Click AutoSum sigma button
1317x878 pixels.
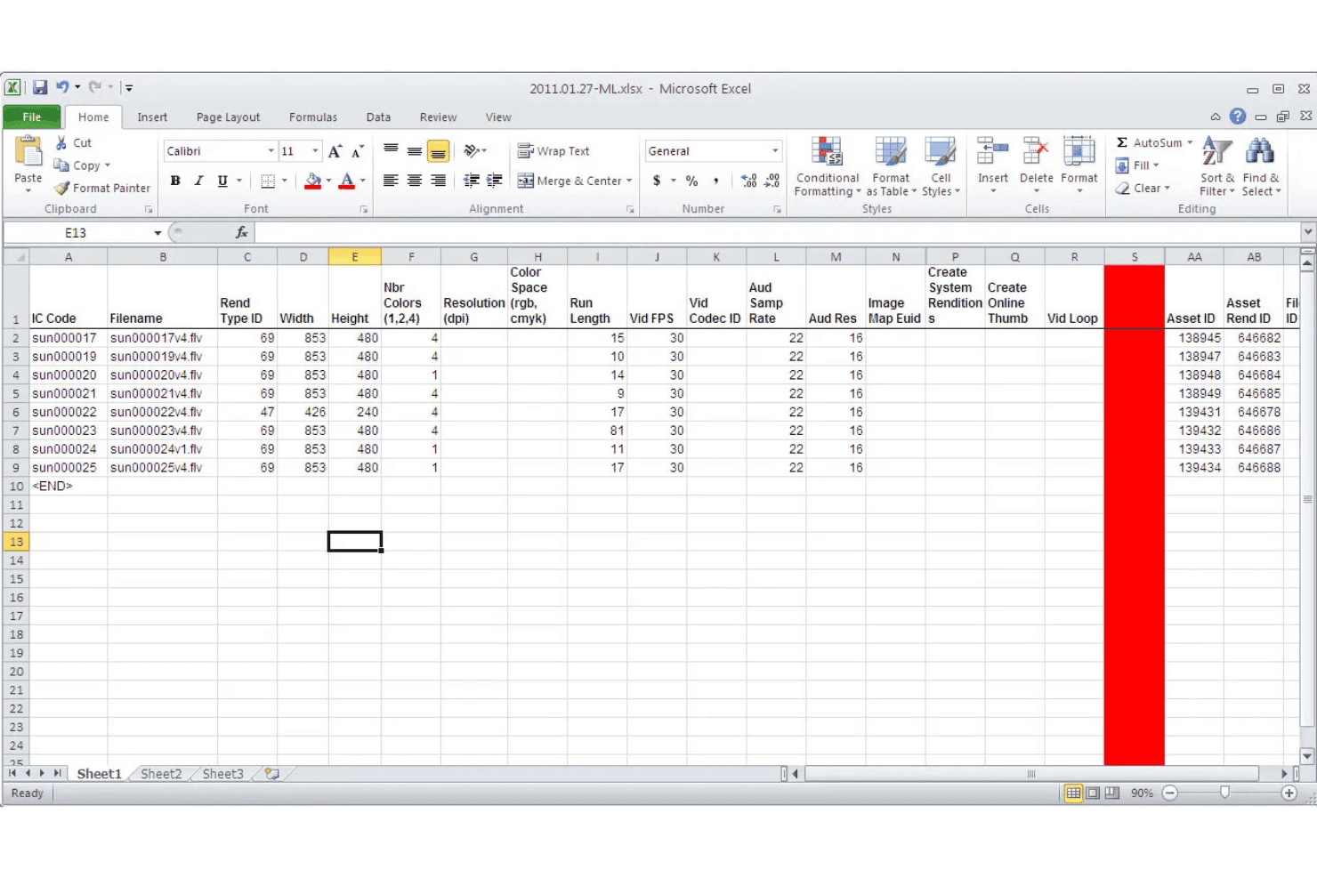tap(1149, 142)
